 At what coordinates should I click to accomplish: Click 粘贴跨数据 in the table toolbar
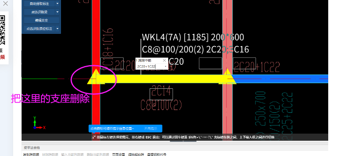(50, 154)
